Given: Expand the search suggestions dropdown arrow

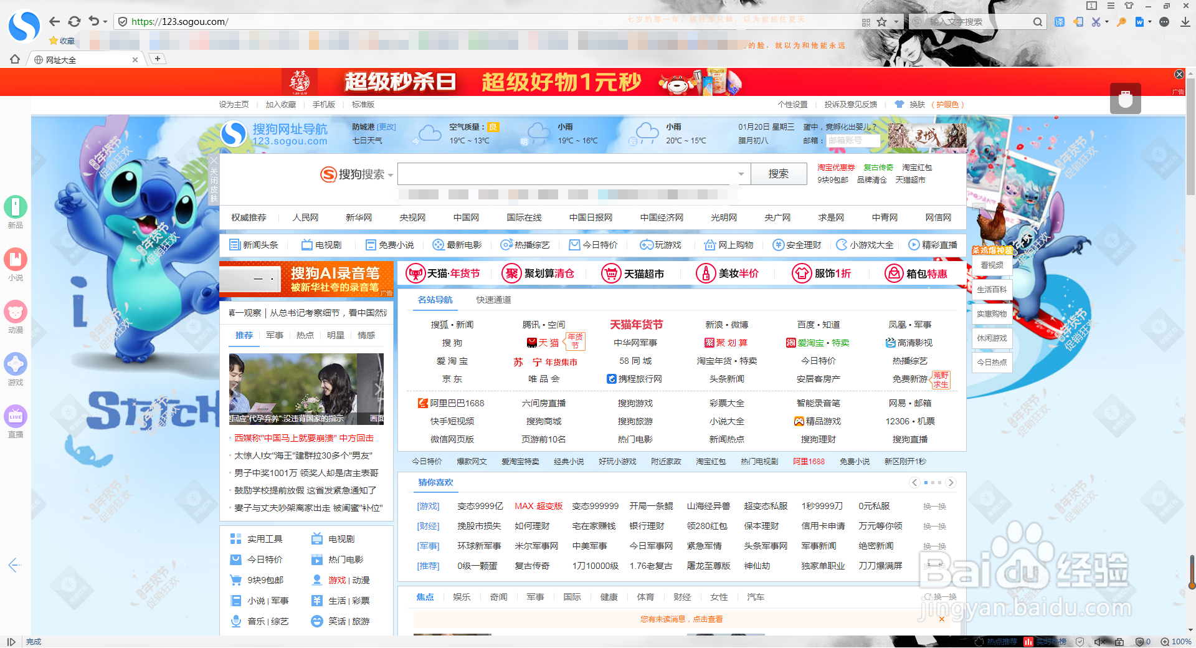Looking at the screenshot, I should tap(741, 174).
